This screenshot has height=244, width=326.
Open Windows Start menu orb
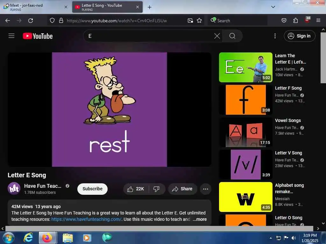(9, 238)
